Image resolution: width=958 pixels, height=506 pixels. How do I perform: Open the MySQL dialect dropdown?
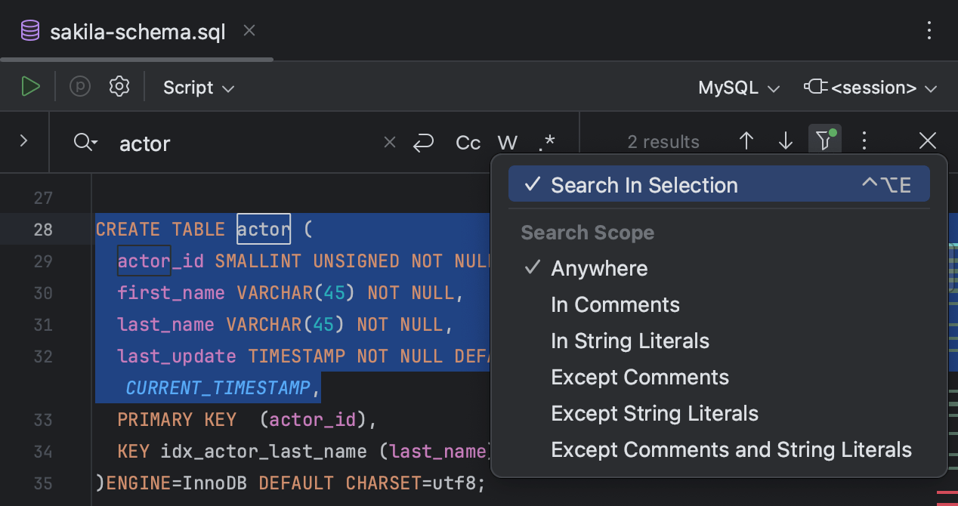(738, 87)
